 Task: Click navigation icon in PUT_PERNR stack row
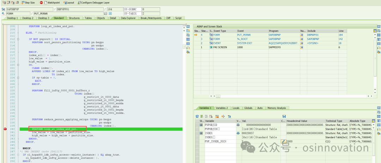pyautogui.click(x=302, y=35)
